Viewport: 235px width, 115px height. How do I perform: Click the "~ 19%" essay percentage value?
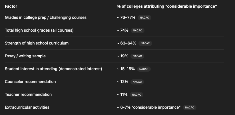point(122,56)
